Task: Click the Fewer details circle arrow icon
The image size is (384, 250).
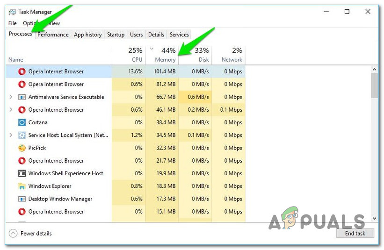Action: coord(13,233)
